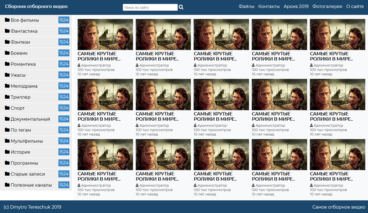368x213 pixels.
Task: Click the folder icon beside Полезные каналы
Action: tap(7, 185)
